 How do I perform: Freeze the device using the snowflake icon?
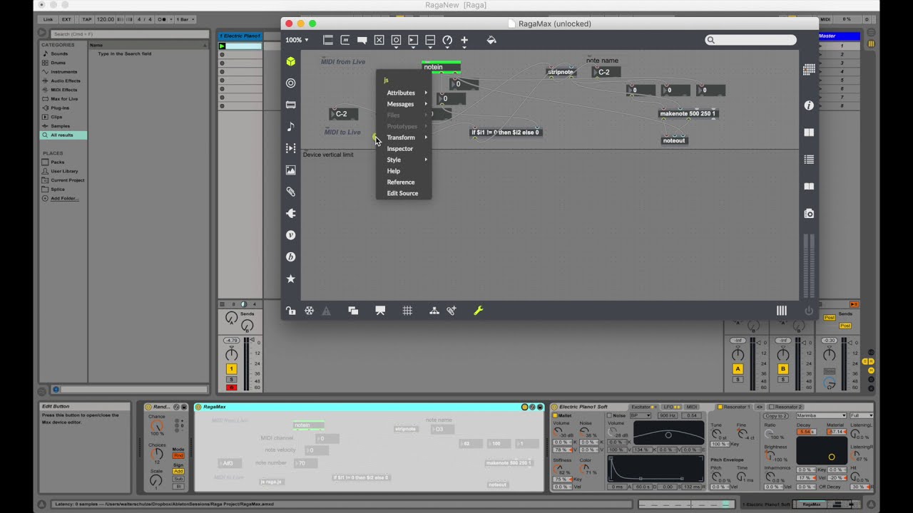click(x=310, y=310)
